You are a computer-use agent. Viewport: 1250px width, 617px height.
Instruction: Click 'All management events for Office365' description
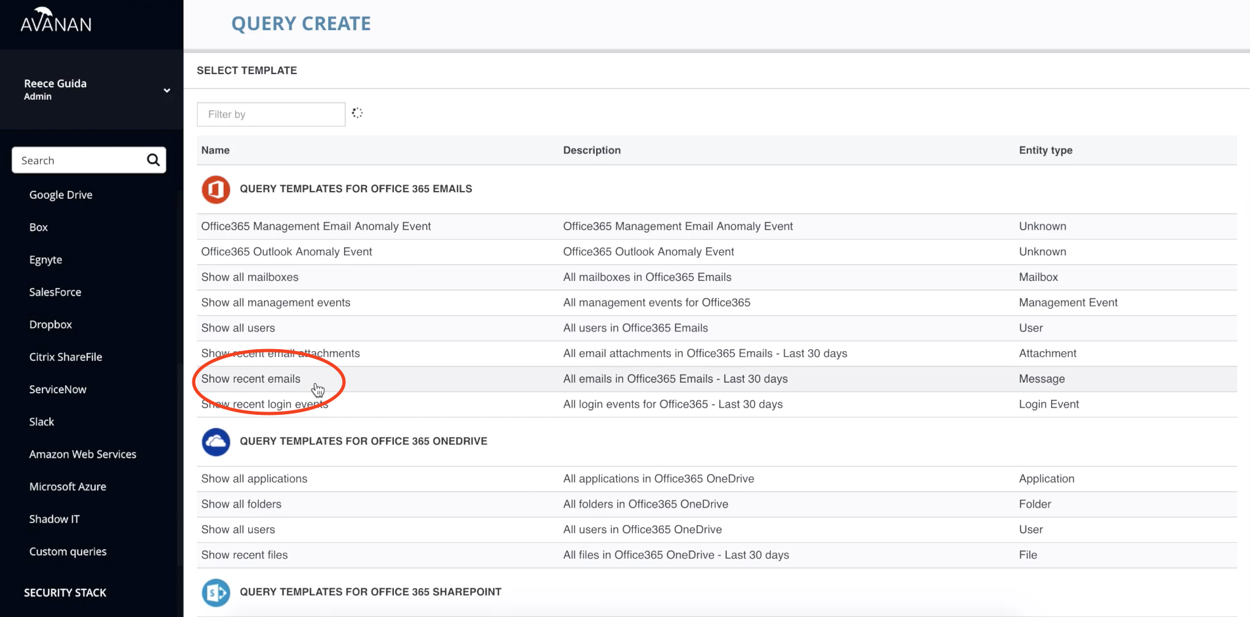(x=657, y=303)
